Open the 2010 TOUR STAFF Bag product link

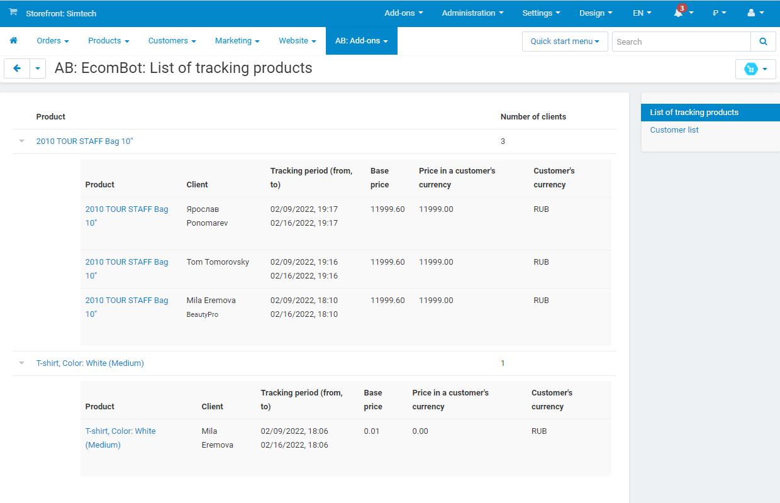[84, 141]
